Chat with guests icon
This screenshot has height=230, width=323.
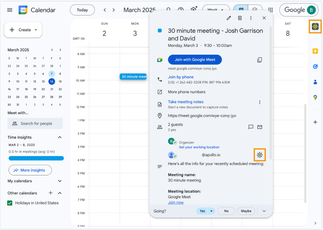click(251, 127)
